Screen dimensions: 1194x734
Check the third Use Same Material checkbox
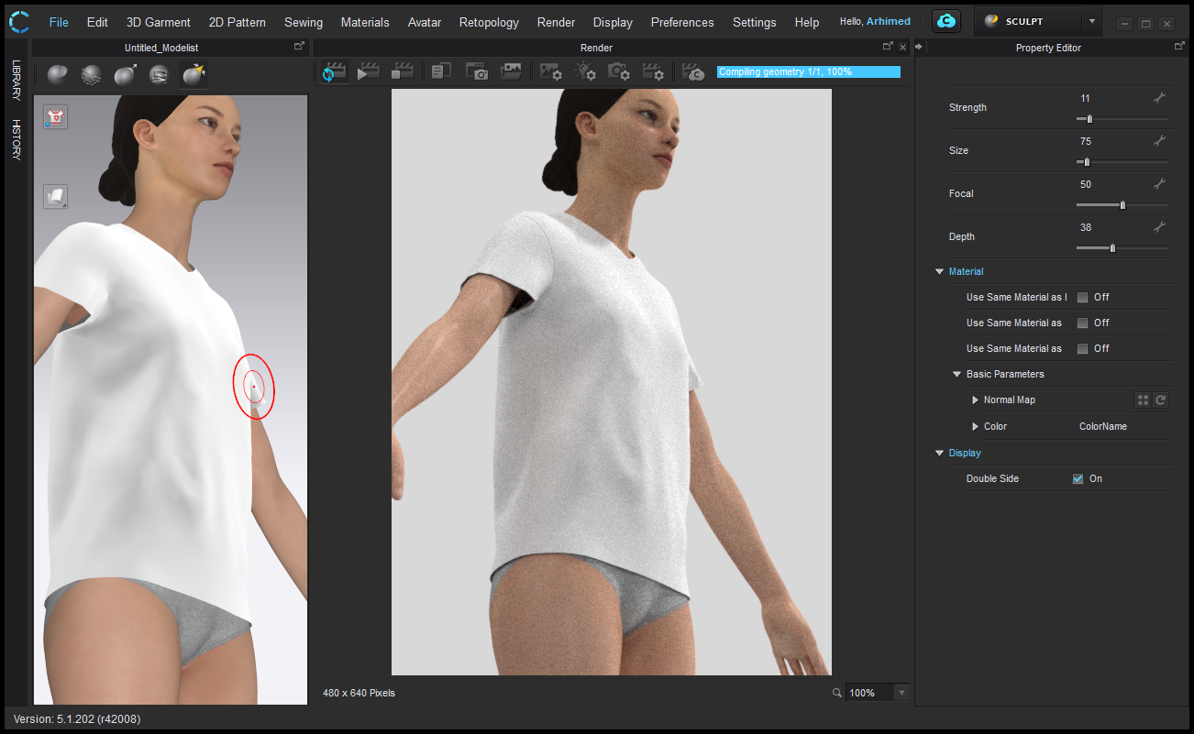(1082, 349)
